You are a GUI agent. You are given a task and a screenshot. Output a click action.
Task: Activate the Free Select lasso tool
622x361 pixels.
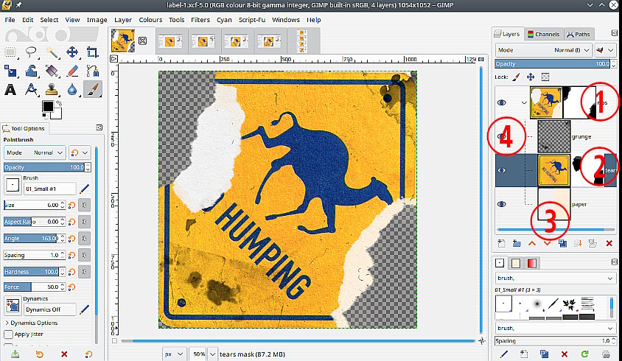[31, 52]
